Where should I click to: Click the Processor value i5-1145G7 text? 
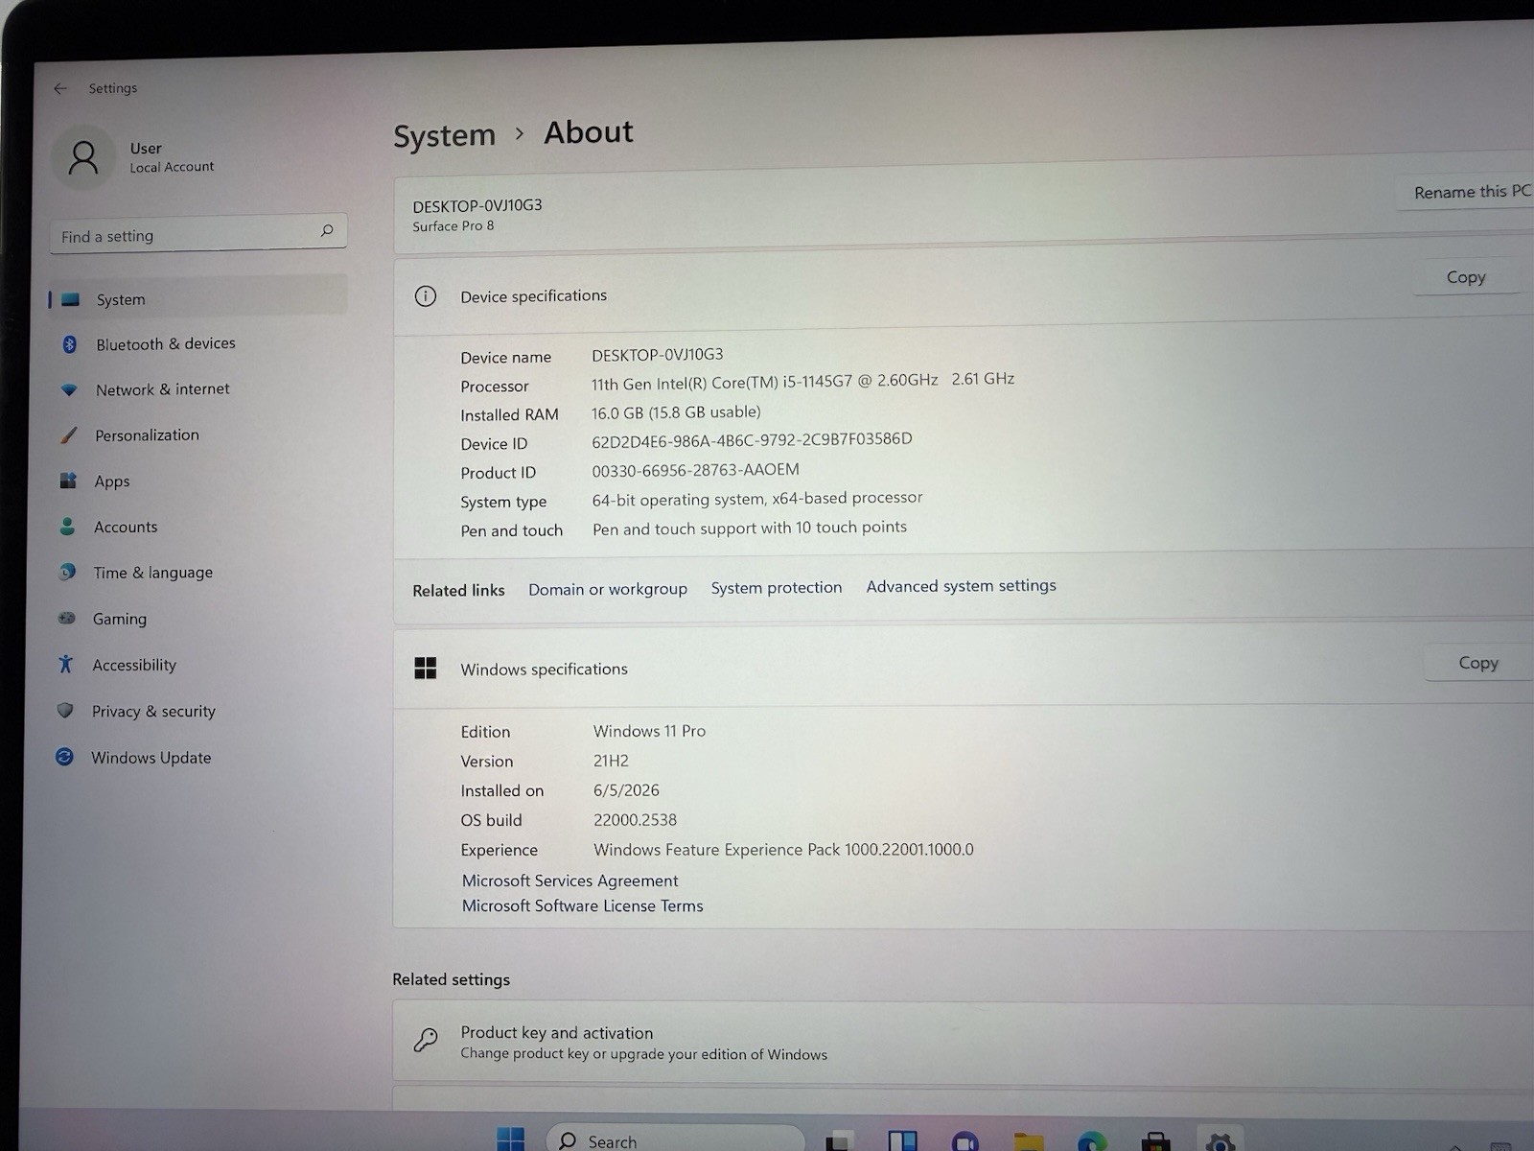click(x=802, y=381)
